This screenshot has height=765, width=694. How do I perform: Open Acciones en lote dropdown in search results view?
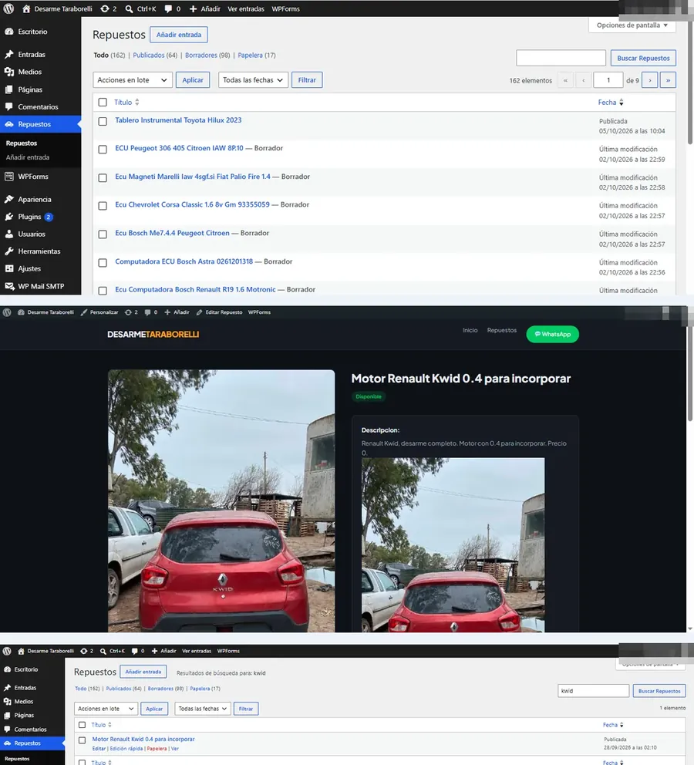(x=106, y=709)
